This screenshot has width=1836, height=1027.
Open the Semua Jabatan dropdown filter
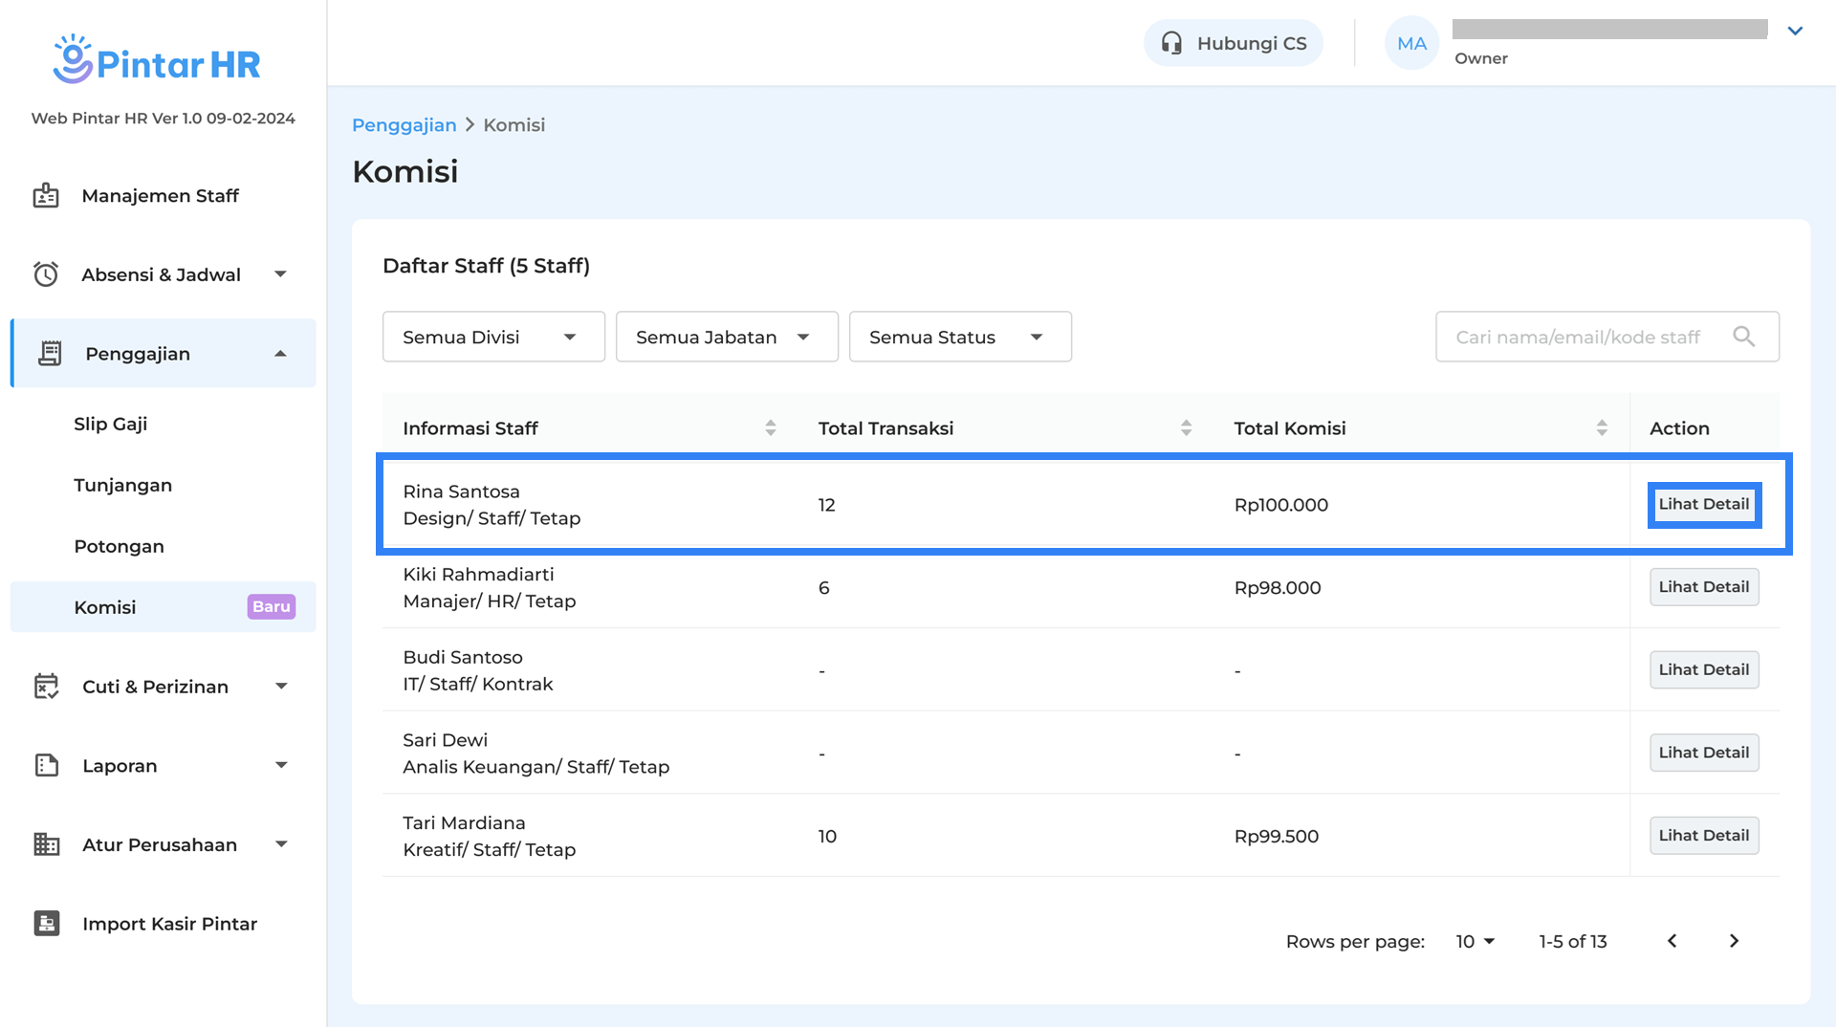tap(727, 337)
